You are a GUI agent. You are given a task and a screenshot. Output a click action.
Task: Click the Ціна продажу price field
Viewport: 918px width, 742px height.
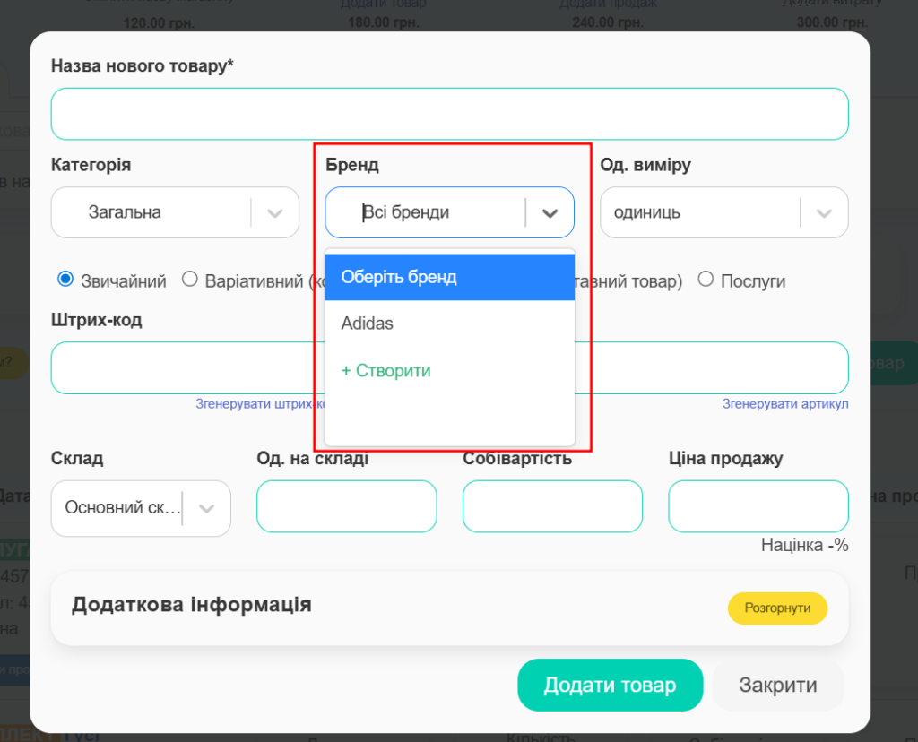click(x=758, y=506)
